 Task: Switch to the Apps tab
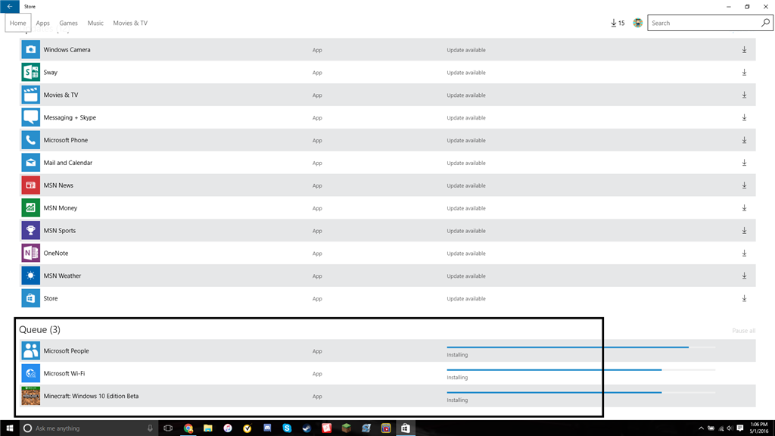point(43,23)
